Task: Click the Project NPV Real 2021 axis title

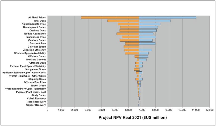Action: (x=133, y=118)
